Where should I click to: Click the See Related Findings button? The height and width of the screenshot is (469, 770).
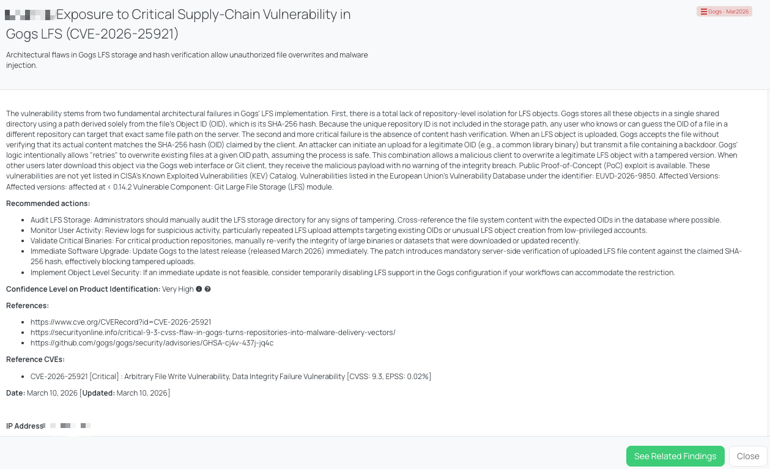pos(675,456)
